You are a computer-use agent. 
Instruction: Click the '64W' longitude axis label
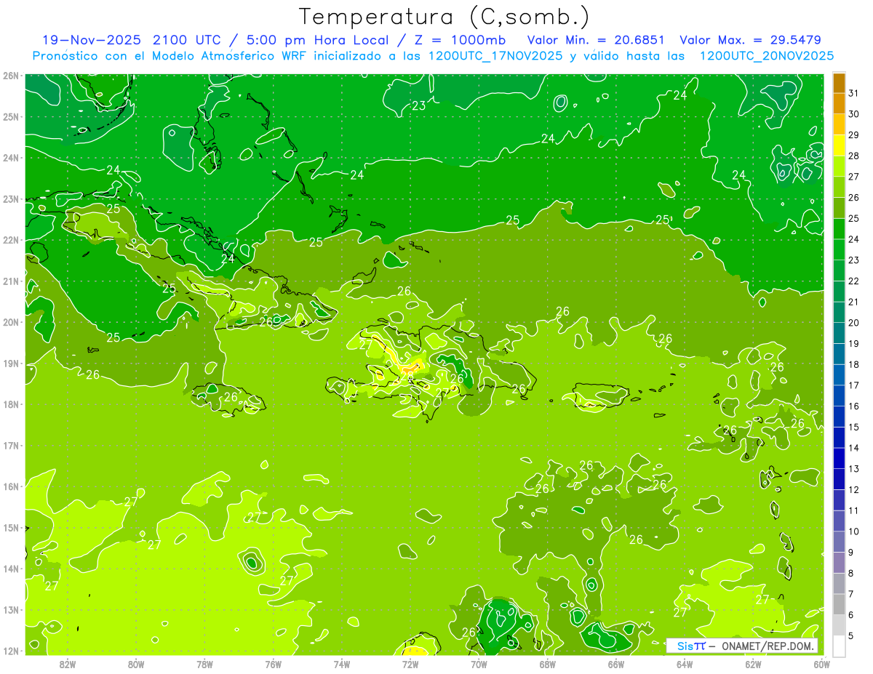(684, 664)
